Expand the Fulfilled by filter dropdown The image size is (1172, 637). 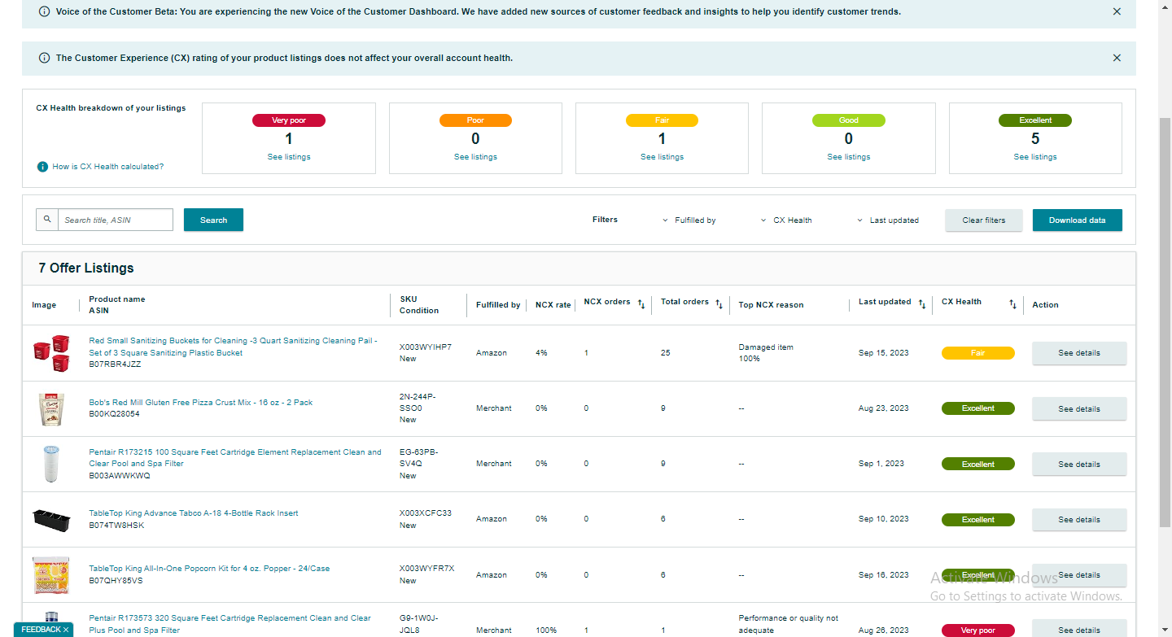(689, 220)
